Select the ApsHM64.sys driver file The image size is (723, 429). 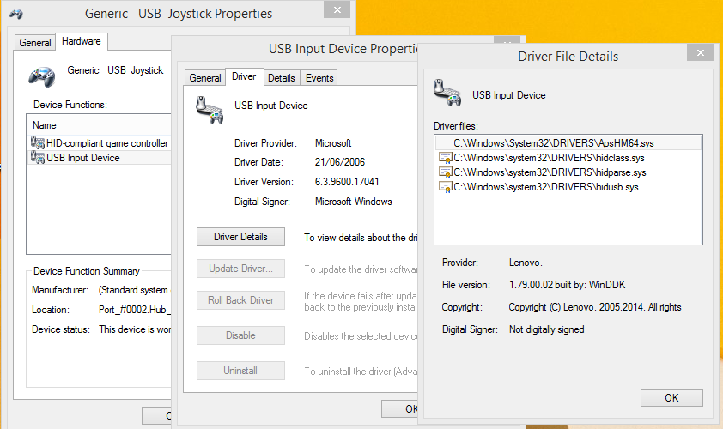coord(568,143)
